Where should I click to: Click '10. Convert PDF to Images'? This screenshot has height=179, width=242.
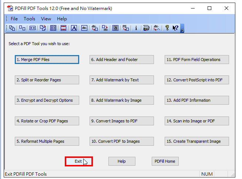click(x=122, y=141)
